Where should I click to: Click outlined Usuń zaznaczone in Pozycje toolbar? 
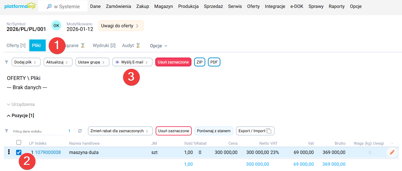(x=174, y=131)
